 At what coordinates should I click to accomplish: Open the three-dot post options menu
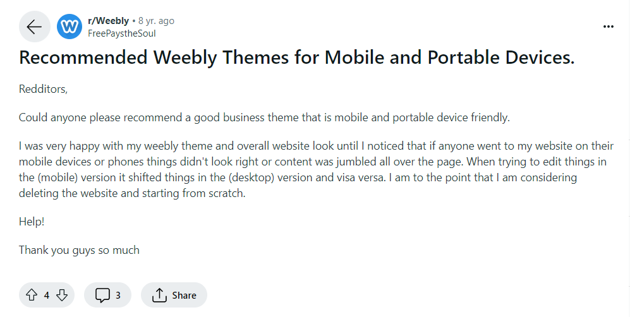pyautogui.click(x=609, y=27)
